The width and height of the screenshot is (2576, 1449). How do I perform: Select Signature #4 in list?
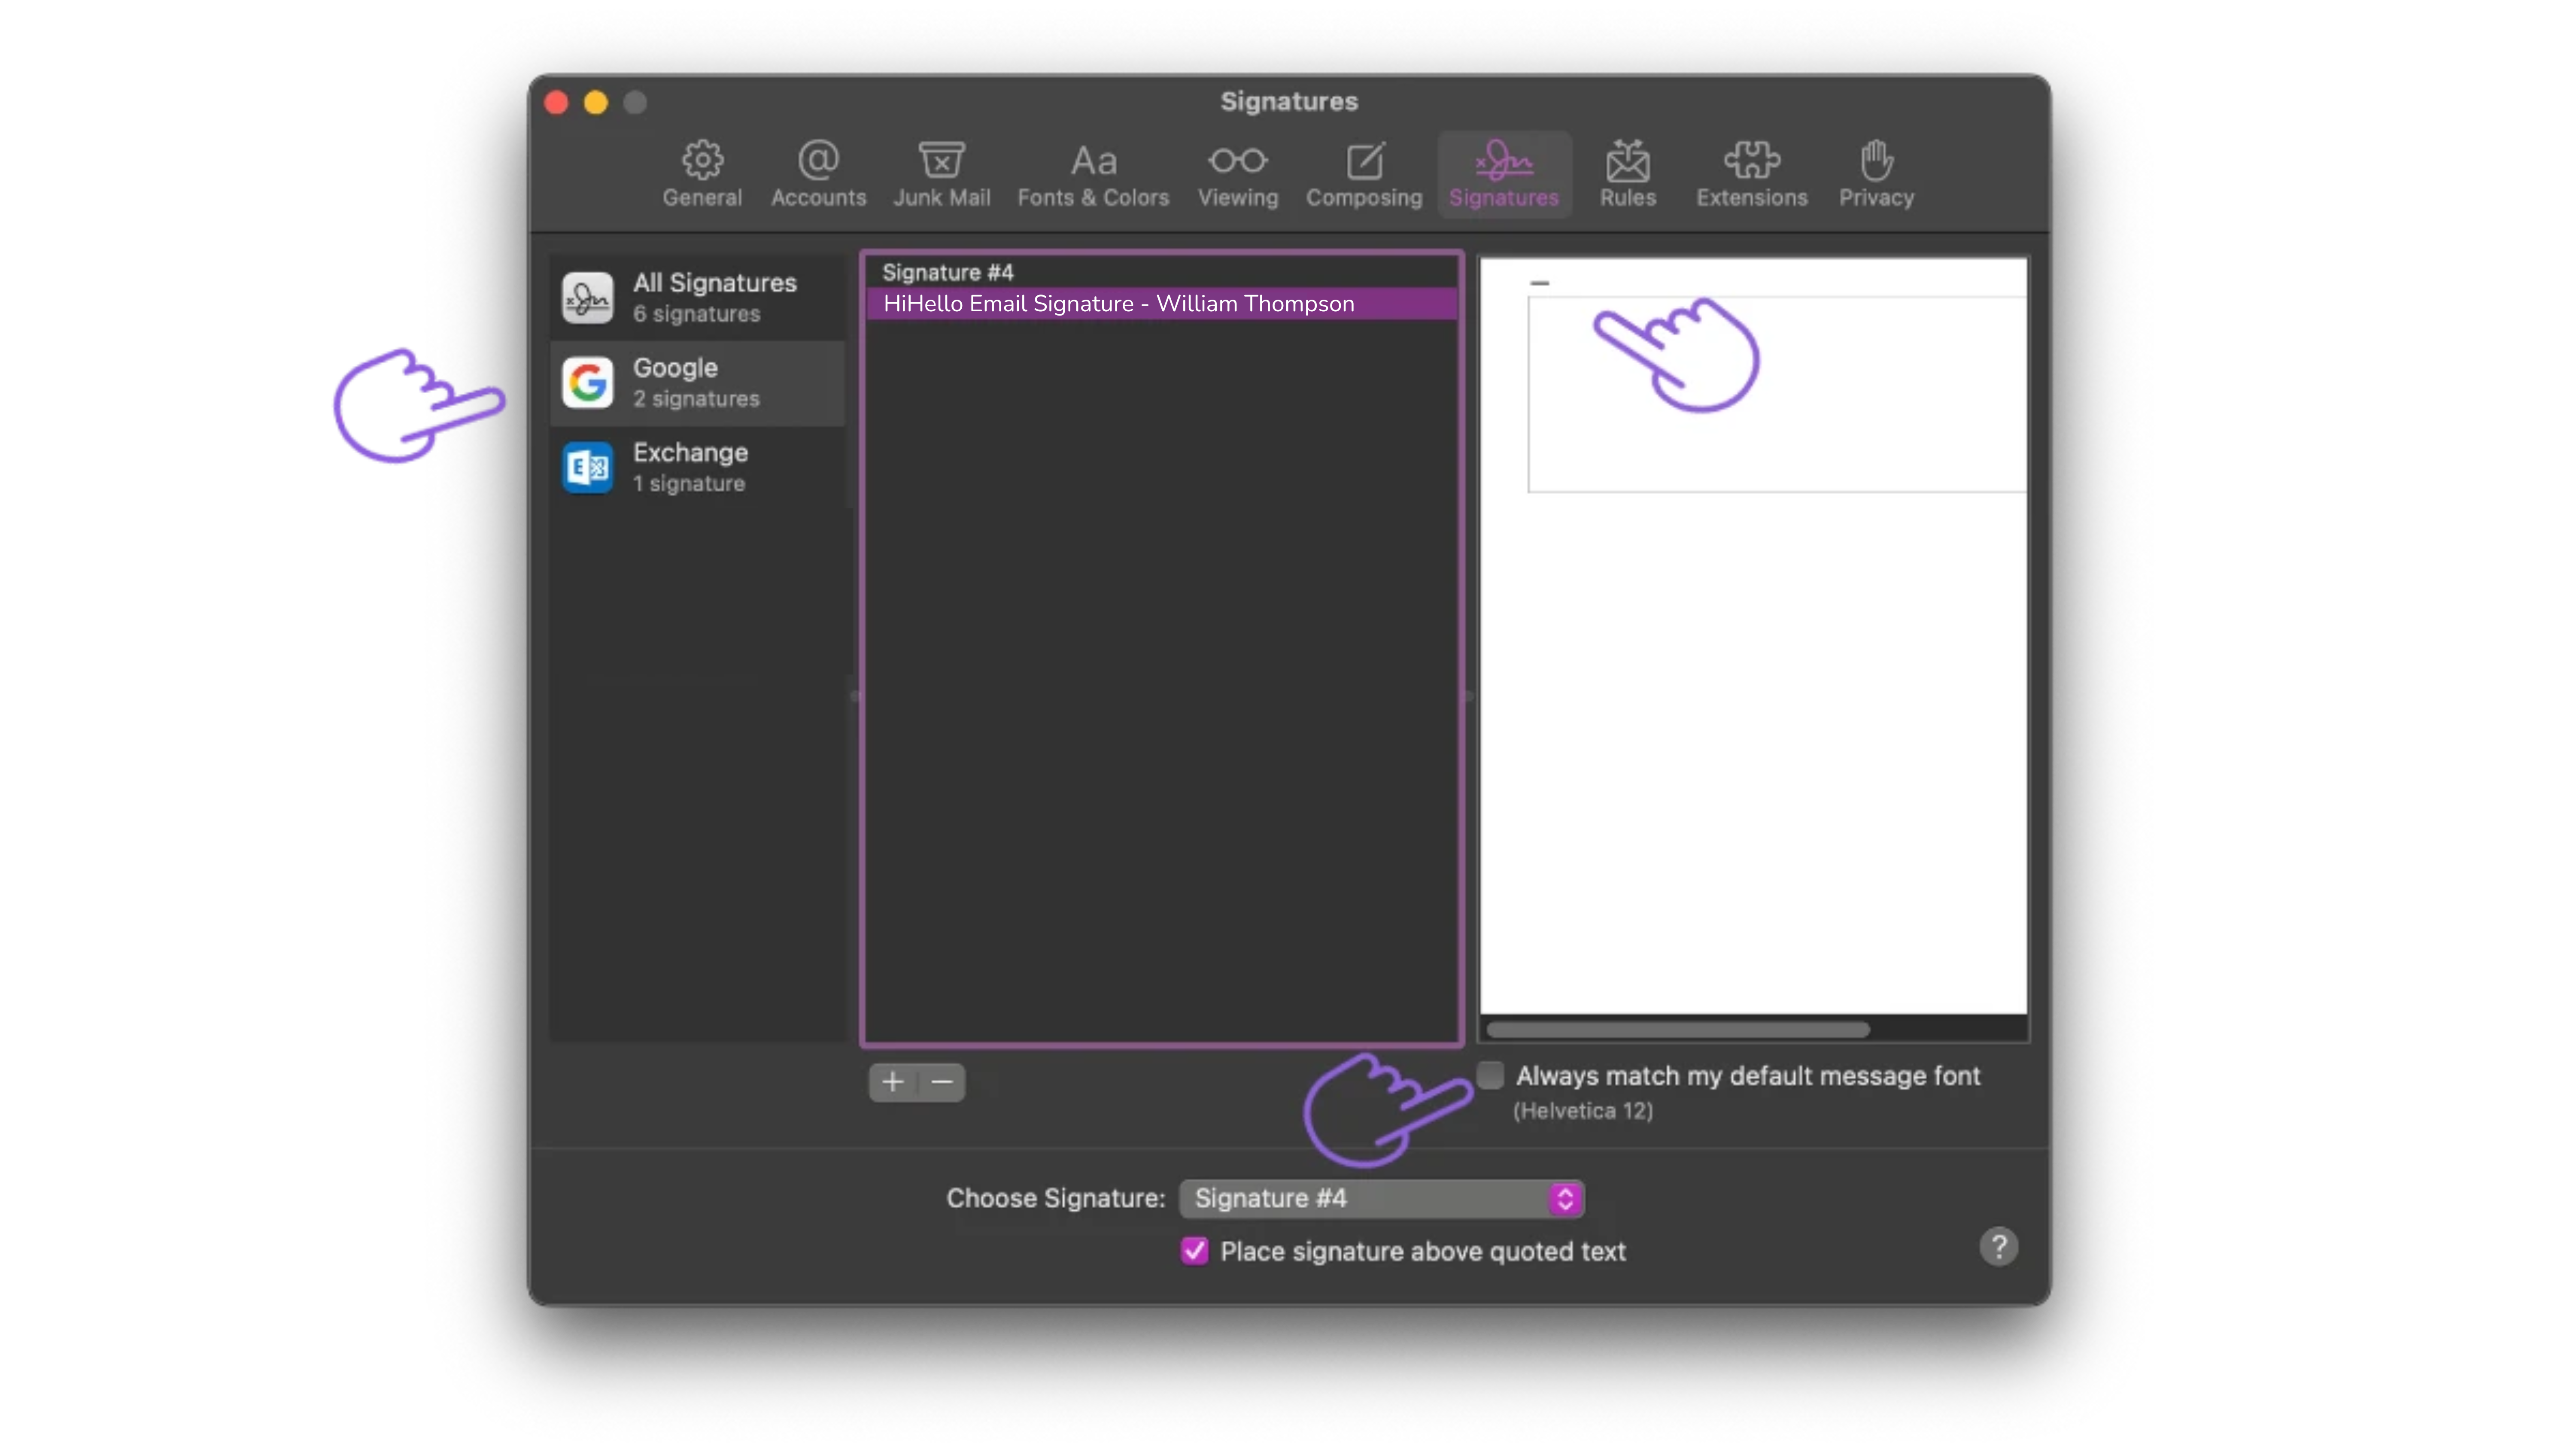click(x=1161, y=272)
